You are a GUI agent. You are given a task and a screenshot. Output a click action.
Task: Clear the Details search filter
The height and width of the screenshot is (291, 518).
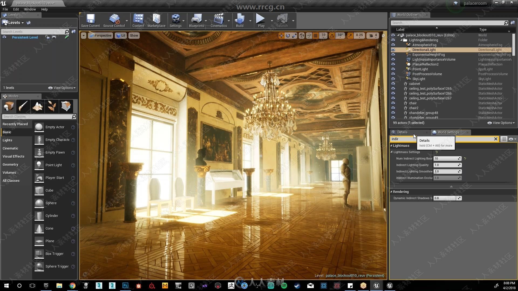click(496, 139)
